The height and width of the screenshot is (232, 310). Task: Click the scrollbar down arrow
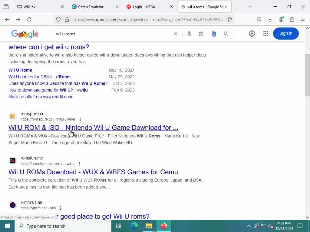(x=307, y=217)
